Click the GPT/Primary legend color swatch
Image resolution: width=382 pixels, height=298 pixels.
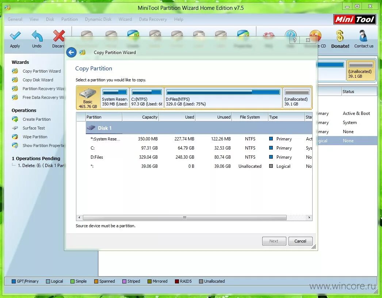tap(14, 281)
